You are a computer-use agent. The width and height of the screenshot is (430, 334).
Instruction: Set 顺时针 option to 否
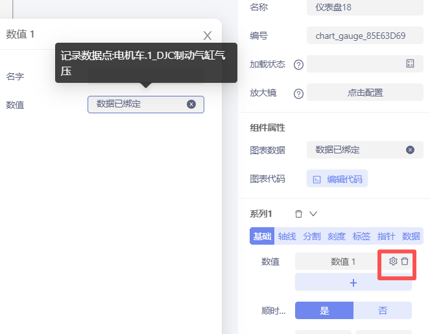[x=383, y=311]
